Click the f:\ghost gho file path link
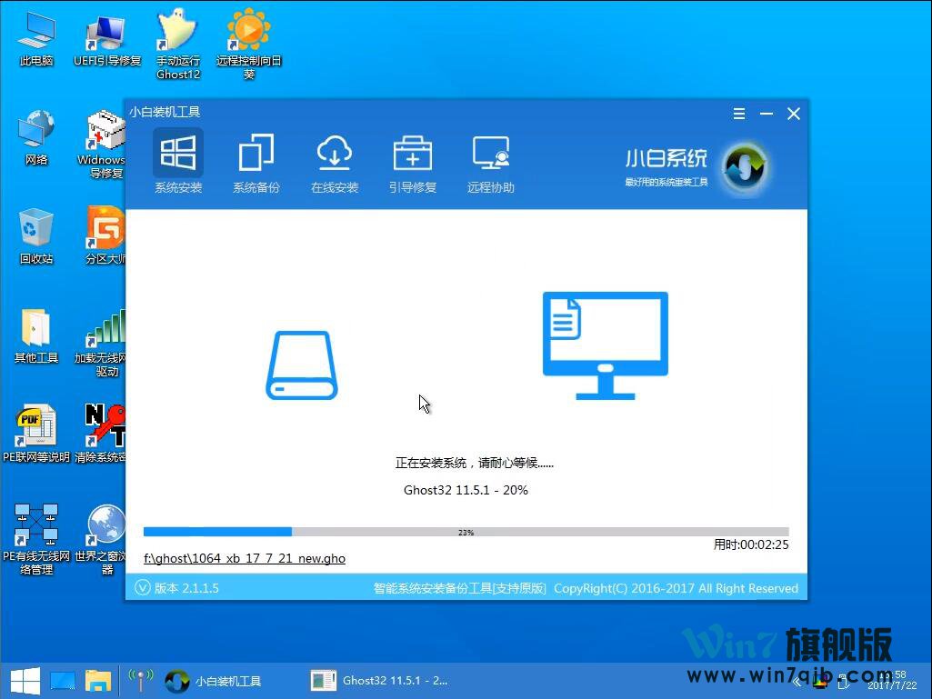 245,558
